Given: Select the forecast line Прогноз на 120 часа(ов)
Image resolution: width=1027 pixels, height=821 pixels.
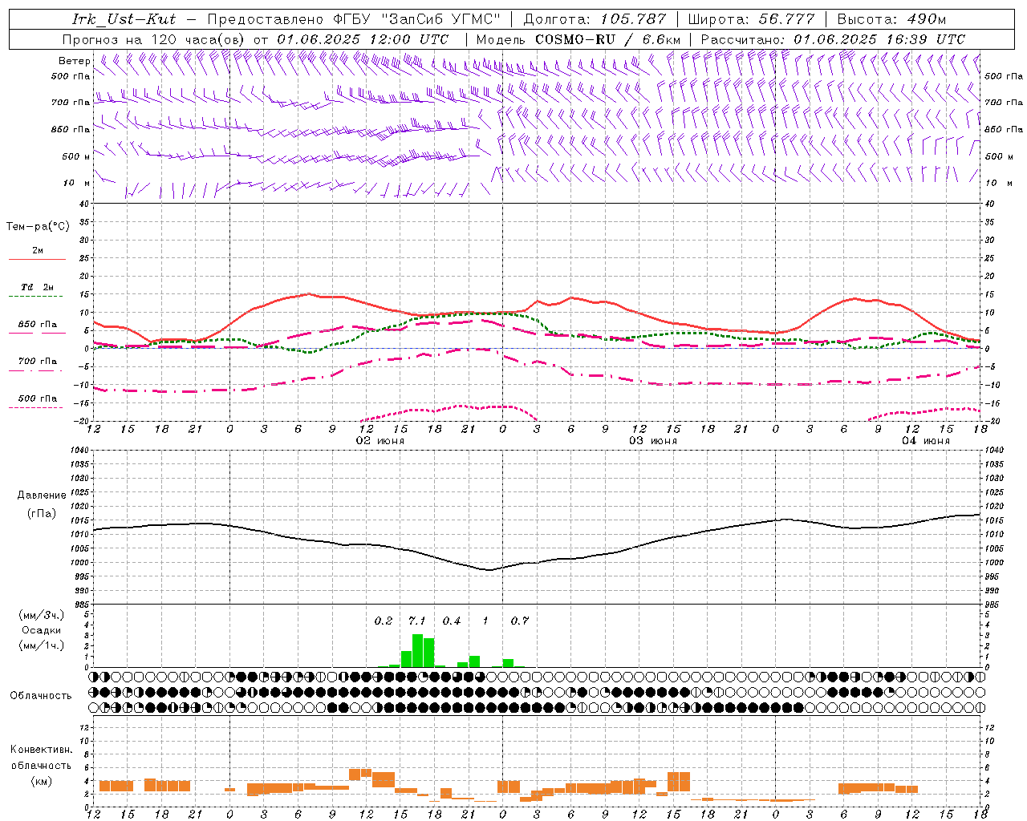Looking at the screenshot, I should [155, 39].
